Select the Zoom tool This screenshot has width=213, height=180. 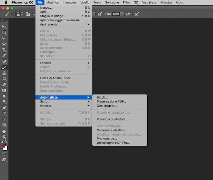click(x=4, y=137)
